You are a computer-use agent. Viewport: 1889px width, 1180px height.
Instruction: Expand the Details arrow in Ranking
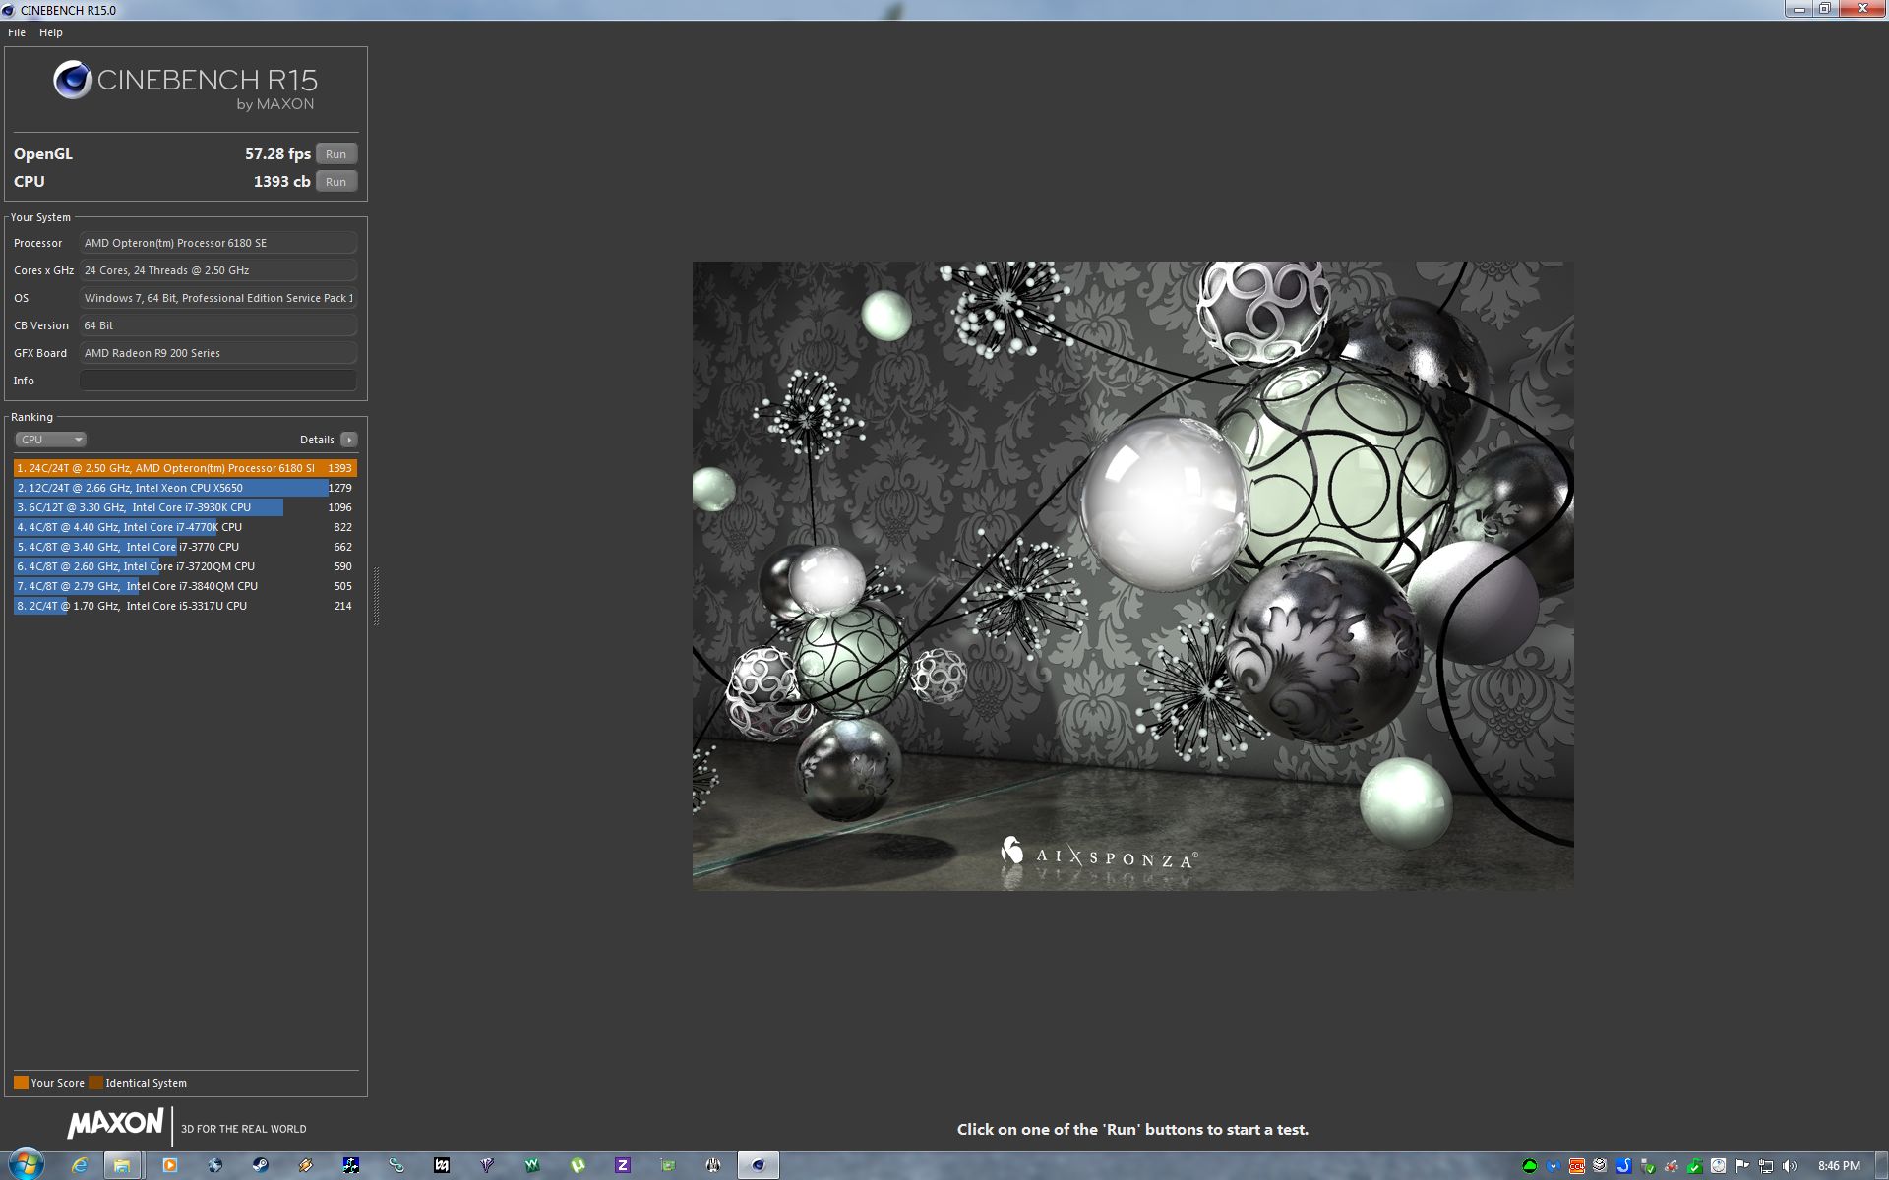pyautogui.click(x=349, y=440)
